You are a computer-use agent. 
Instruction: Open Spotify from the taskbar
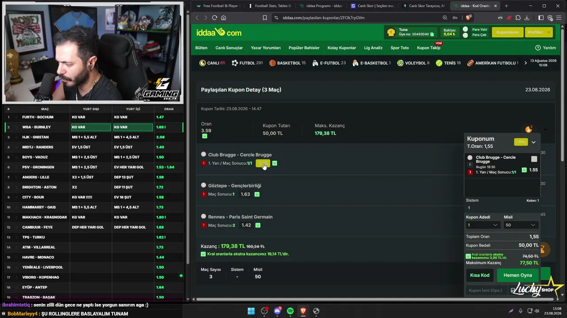(290, 311)
